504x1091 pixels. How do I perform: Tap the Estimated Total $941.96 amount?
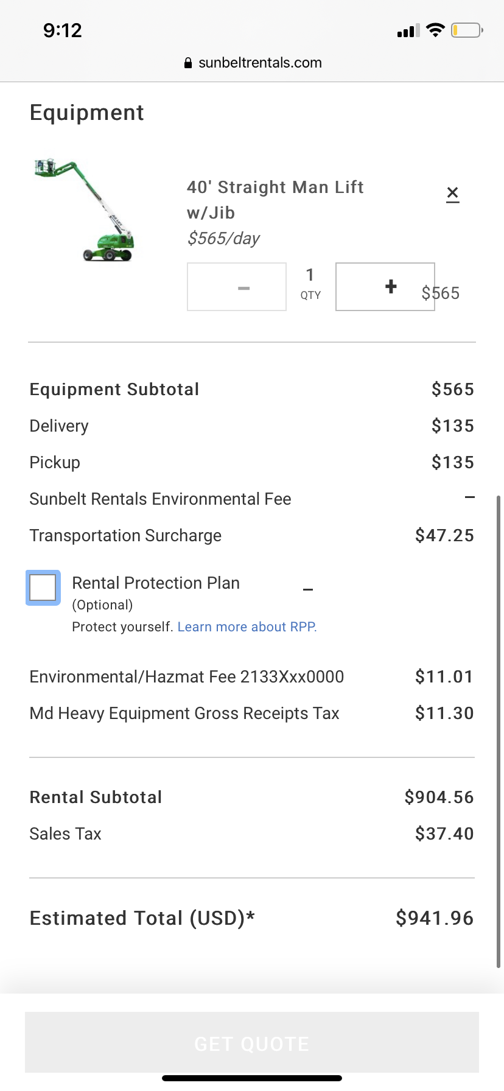pyautogui.click(x=434, y=918)
